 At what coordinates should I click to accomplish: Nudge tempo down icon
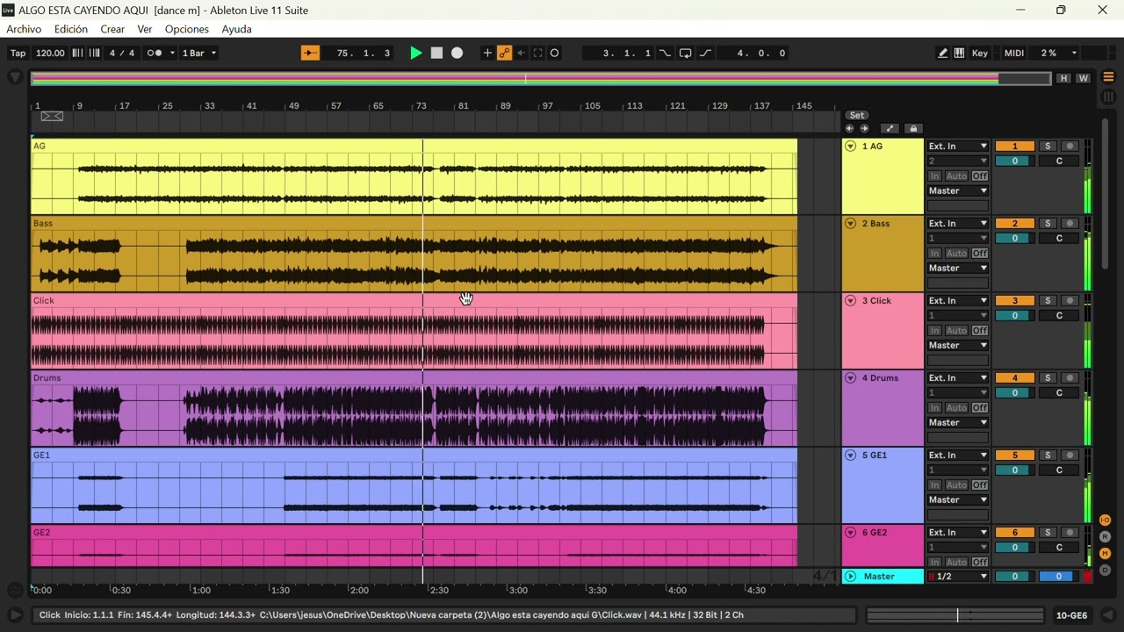click(77, 54)
